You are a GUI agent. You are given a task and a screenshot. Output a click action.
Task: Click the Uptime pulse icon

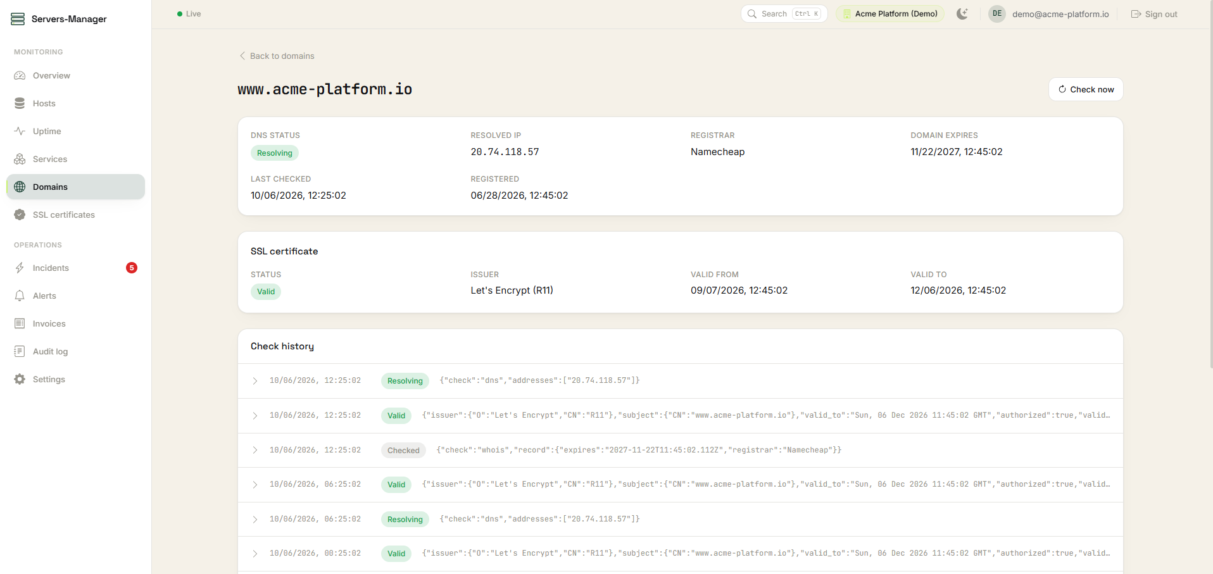click(20, 131)
